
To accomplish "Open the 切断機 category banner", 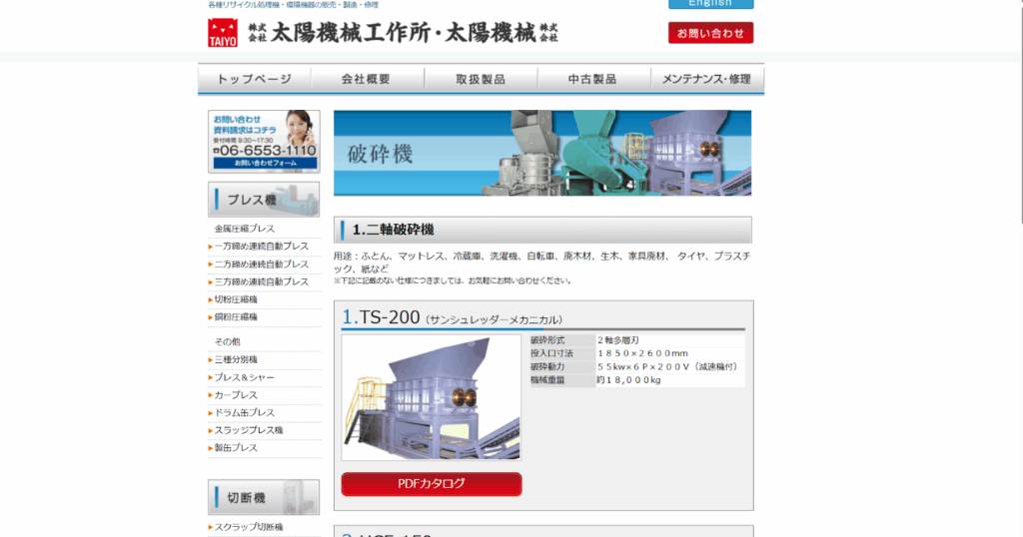I will (x=264, y=497).
